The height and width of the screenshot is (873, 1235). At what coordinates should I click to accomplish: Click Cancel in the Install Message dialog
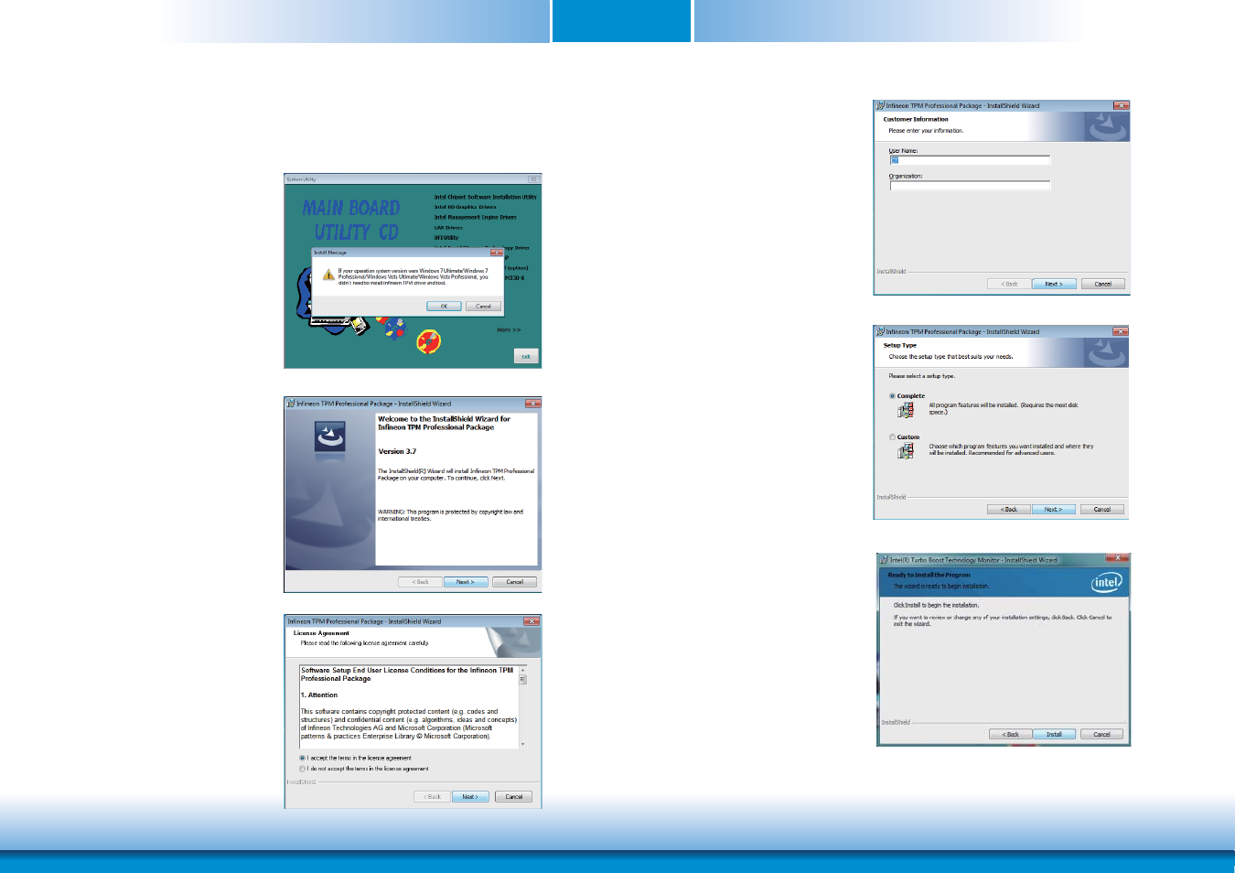tap(483, 307)
